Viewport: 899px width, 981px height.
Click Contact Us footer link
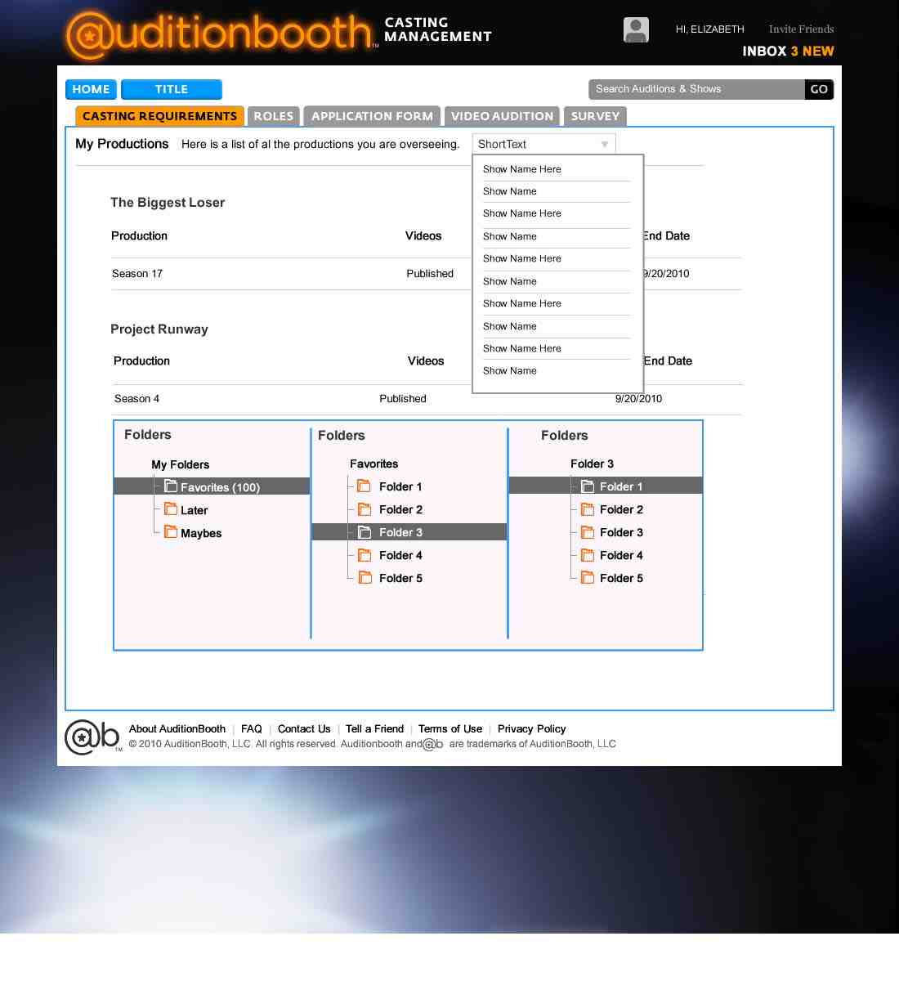(304, 728)
